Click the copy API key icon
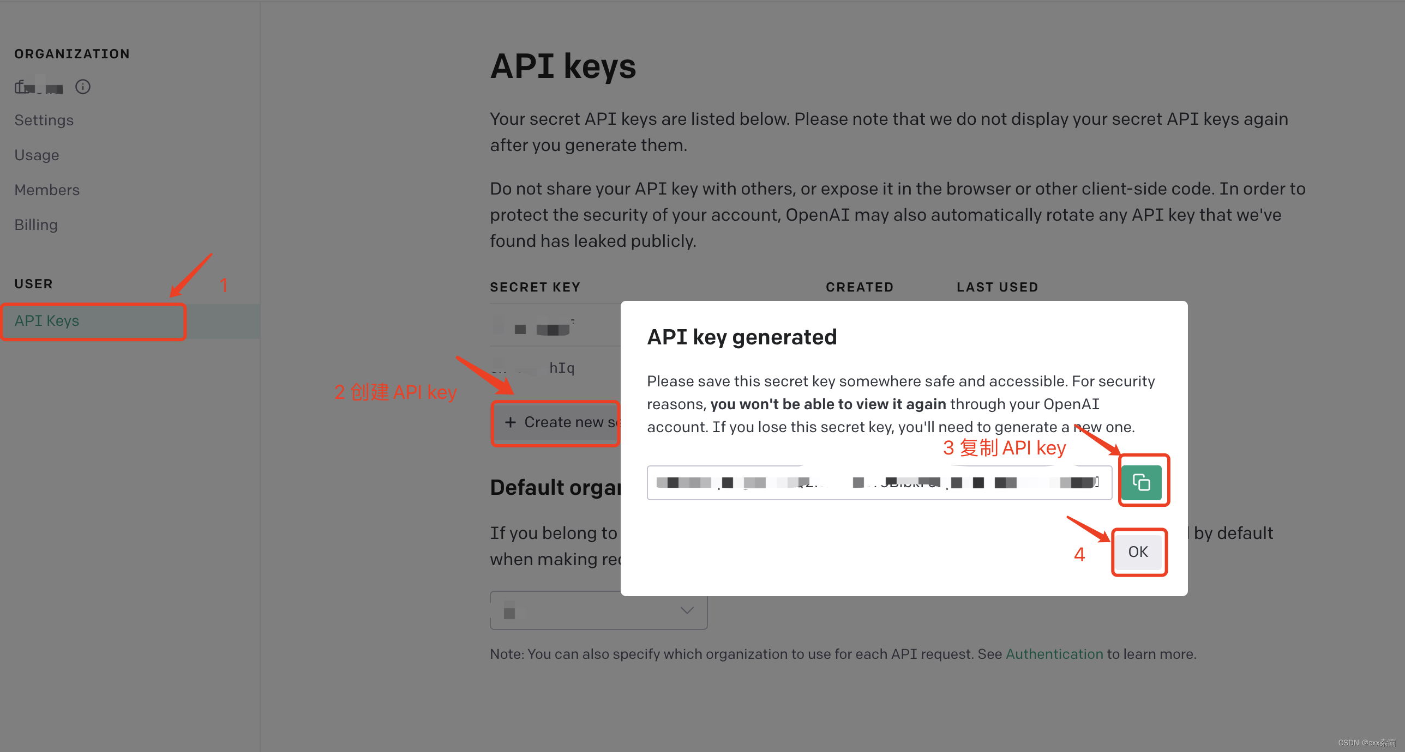This screenshot has height=752, width=1405. tap(1142, 482)
